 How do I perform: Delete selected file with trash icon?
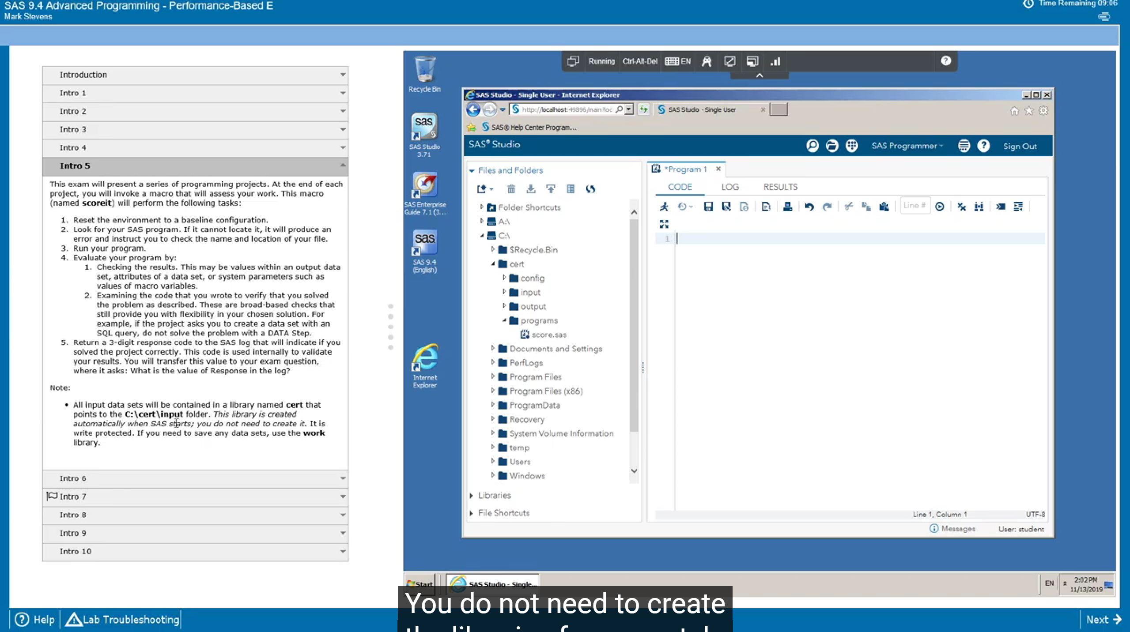pos(511,189)
